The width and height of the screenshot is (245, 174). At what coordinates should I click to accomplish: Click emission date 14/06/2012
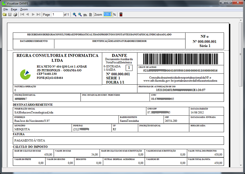point(197,112)
